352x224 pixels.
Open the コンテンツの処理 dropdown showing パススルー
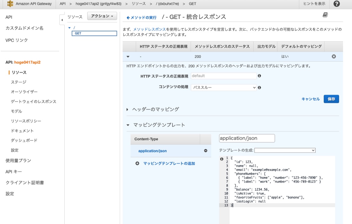click(224, 87)
